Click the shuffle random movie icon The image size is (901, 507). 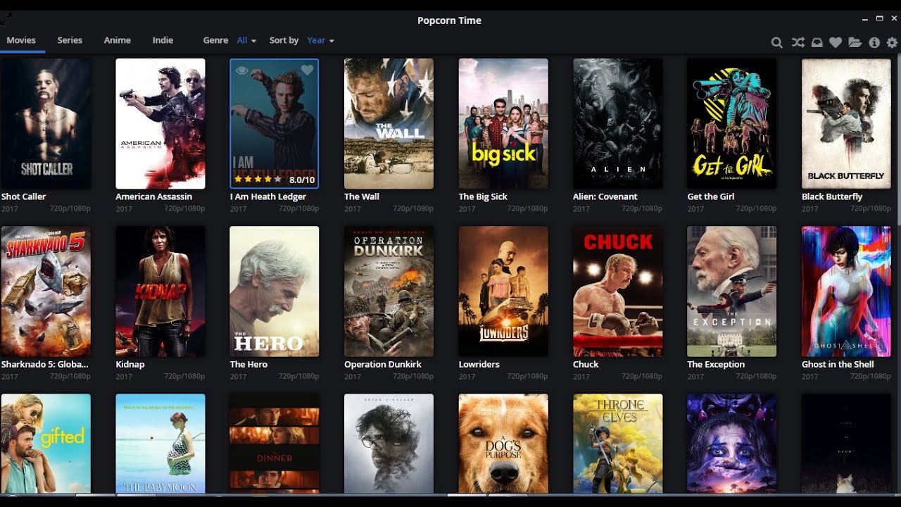pos(798,42)
